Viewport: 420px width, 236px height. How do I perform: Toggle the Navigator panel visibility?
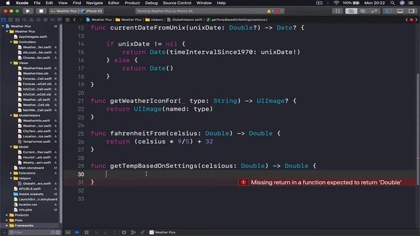388,11
